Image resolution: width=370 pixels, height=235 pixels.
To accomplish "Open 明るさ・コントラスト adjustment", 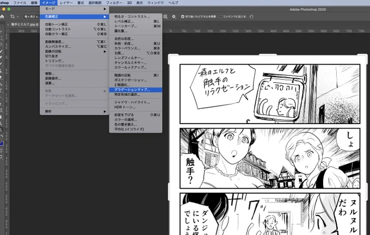I will 135,16.
